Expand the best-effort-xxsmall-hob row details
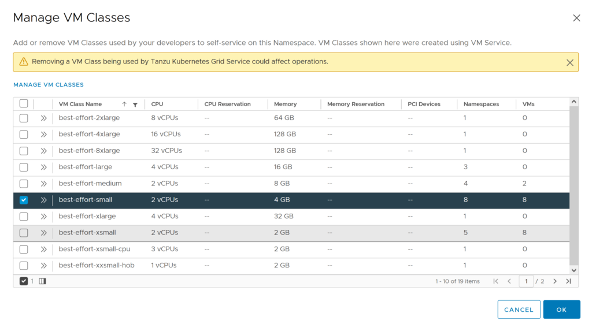 click(x=43, y=266)
